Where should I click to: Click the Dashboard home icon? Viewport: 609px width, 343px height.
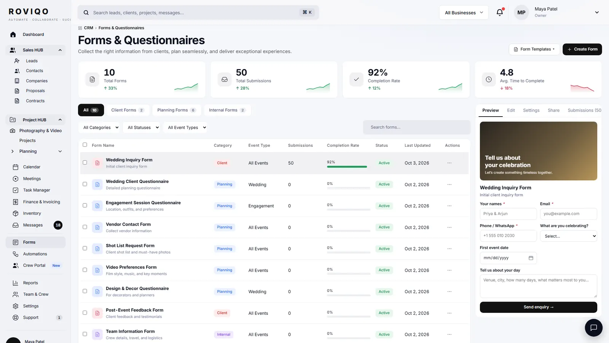13,34
